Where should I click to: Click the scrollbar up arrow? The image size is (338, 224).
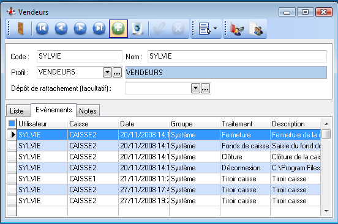click(x=326, y=124)
